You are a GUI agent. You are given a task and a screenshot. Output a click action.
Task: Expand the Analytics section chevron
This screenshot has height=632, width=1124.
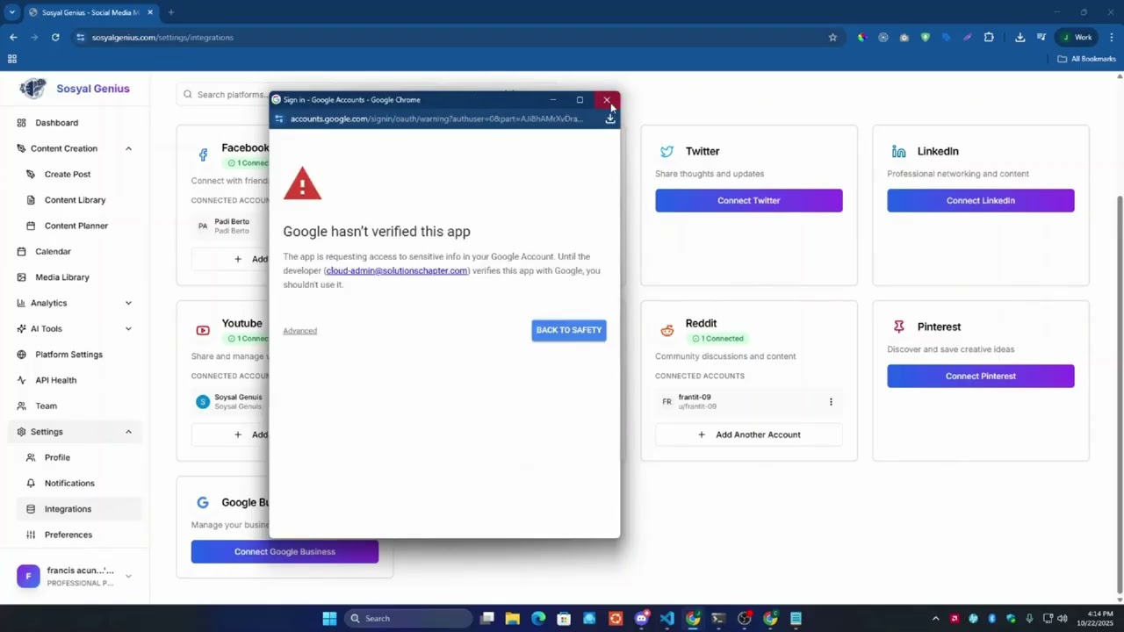(x=128, y=303)
